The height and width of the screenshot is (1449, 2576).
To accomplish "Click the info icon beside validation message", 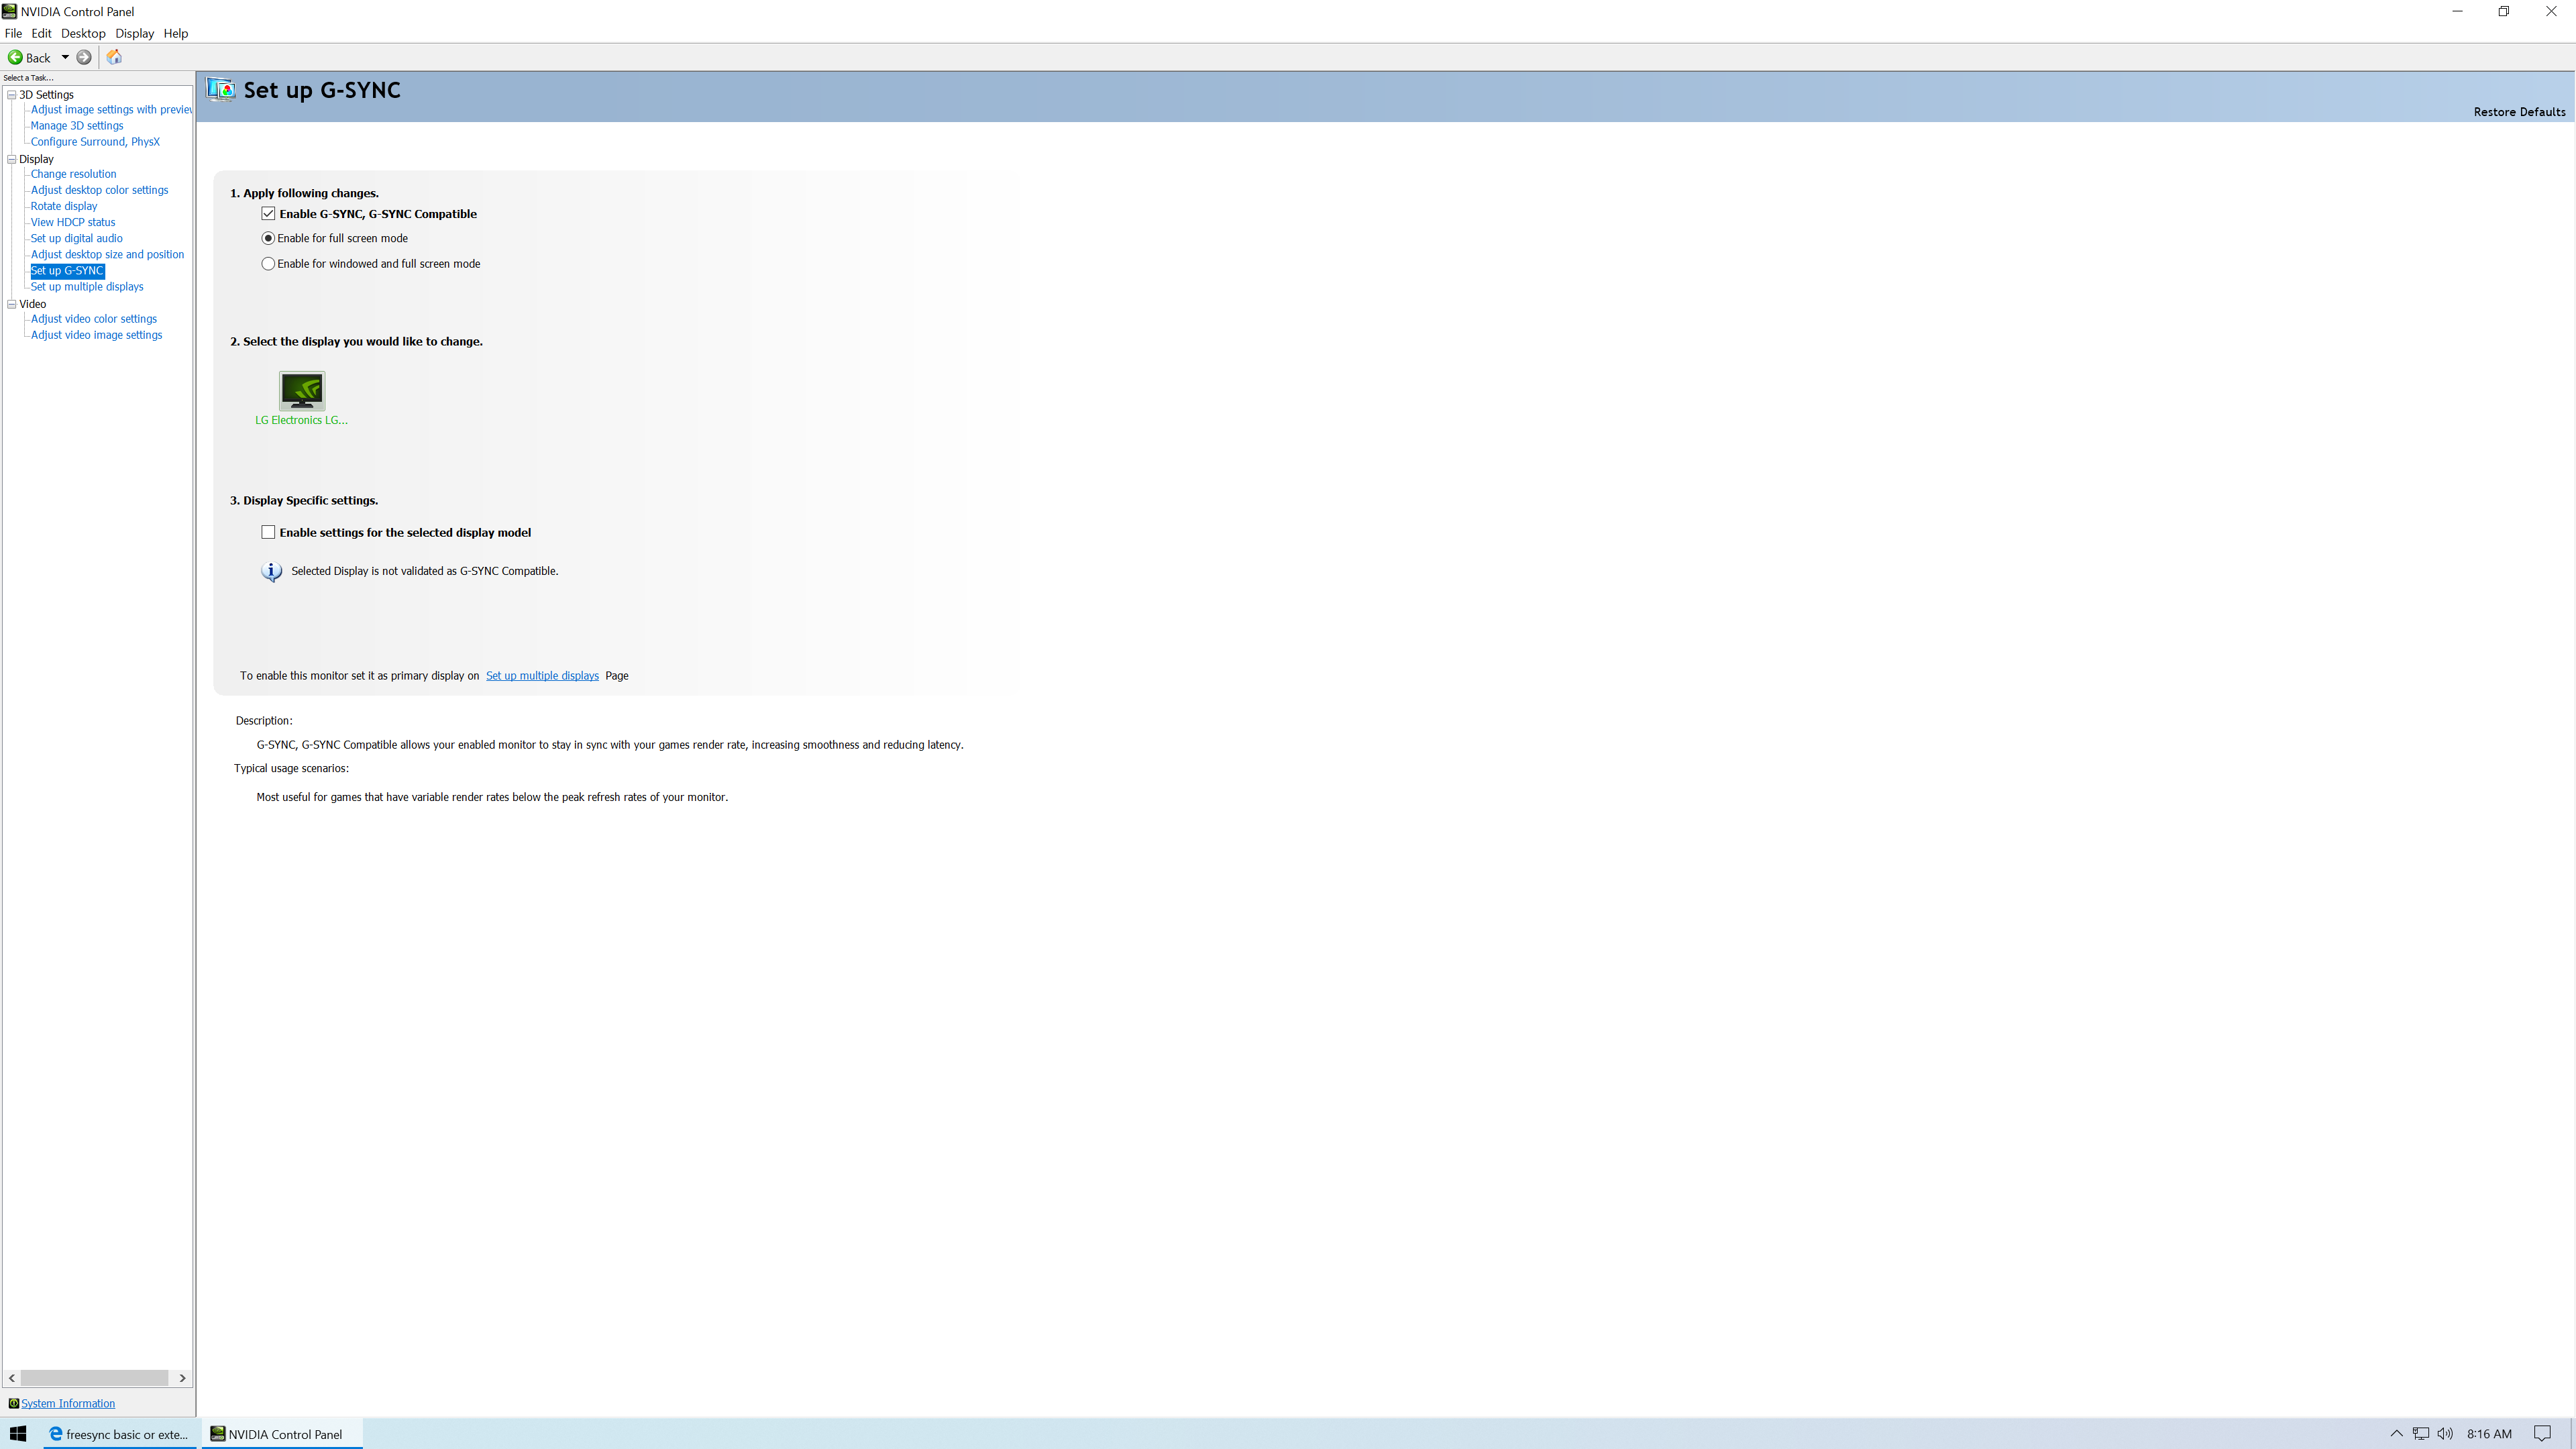I will click(271, 571).
